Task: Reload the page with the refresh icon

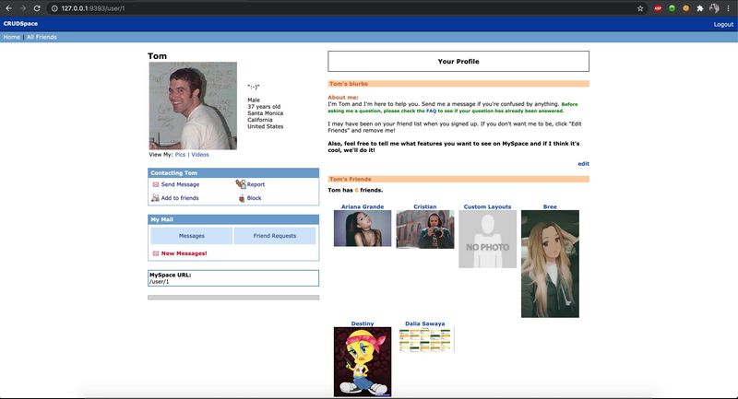Action: click(x=37, y=8)
